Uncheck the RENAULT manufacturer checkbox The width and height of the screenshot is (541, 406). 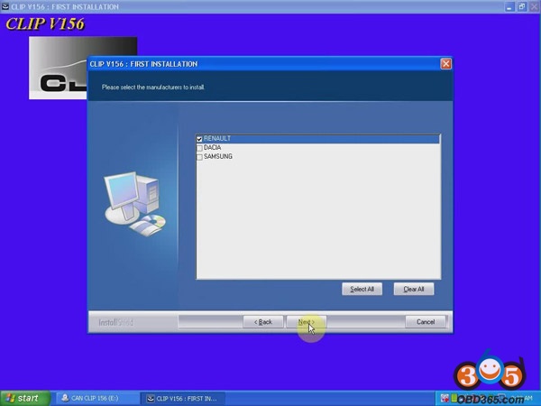point(199,139)
